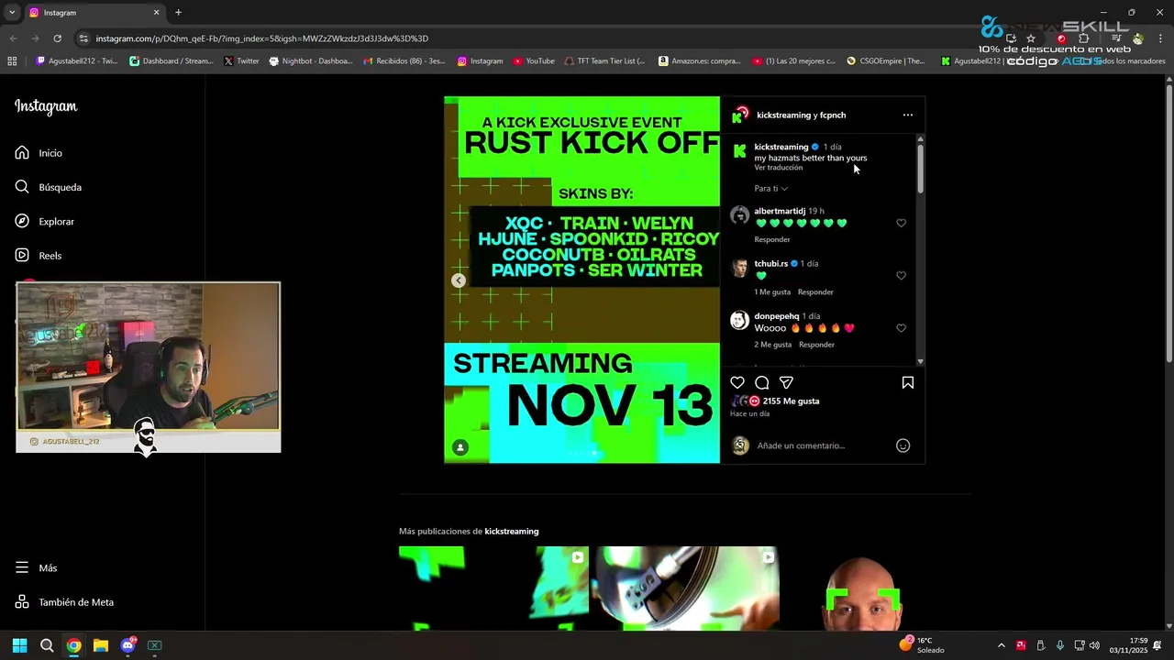This screenshot has width=1174, height=660.
Task: Open Reels in the sidebar
Action: pos(38,256)
